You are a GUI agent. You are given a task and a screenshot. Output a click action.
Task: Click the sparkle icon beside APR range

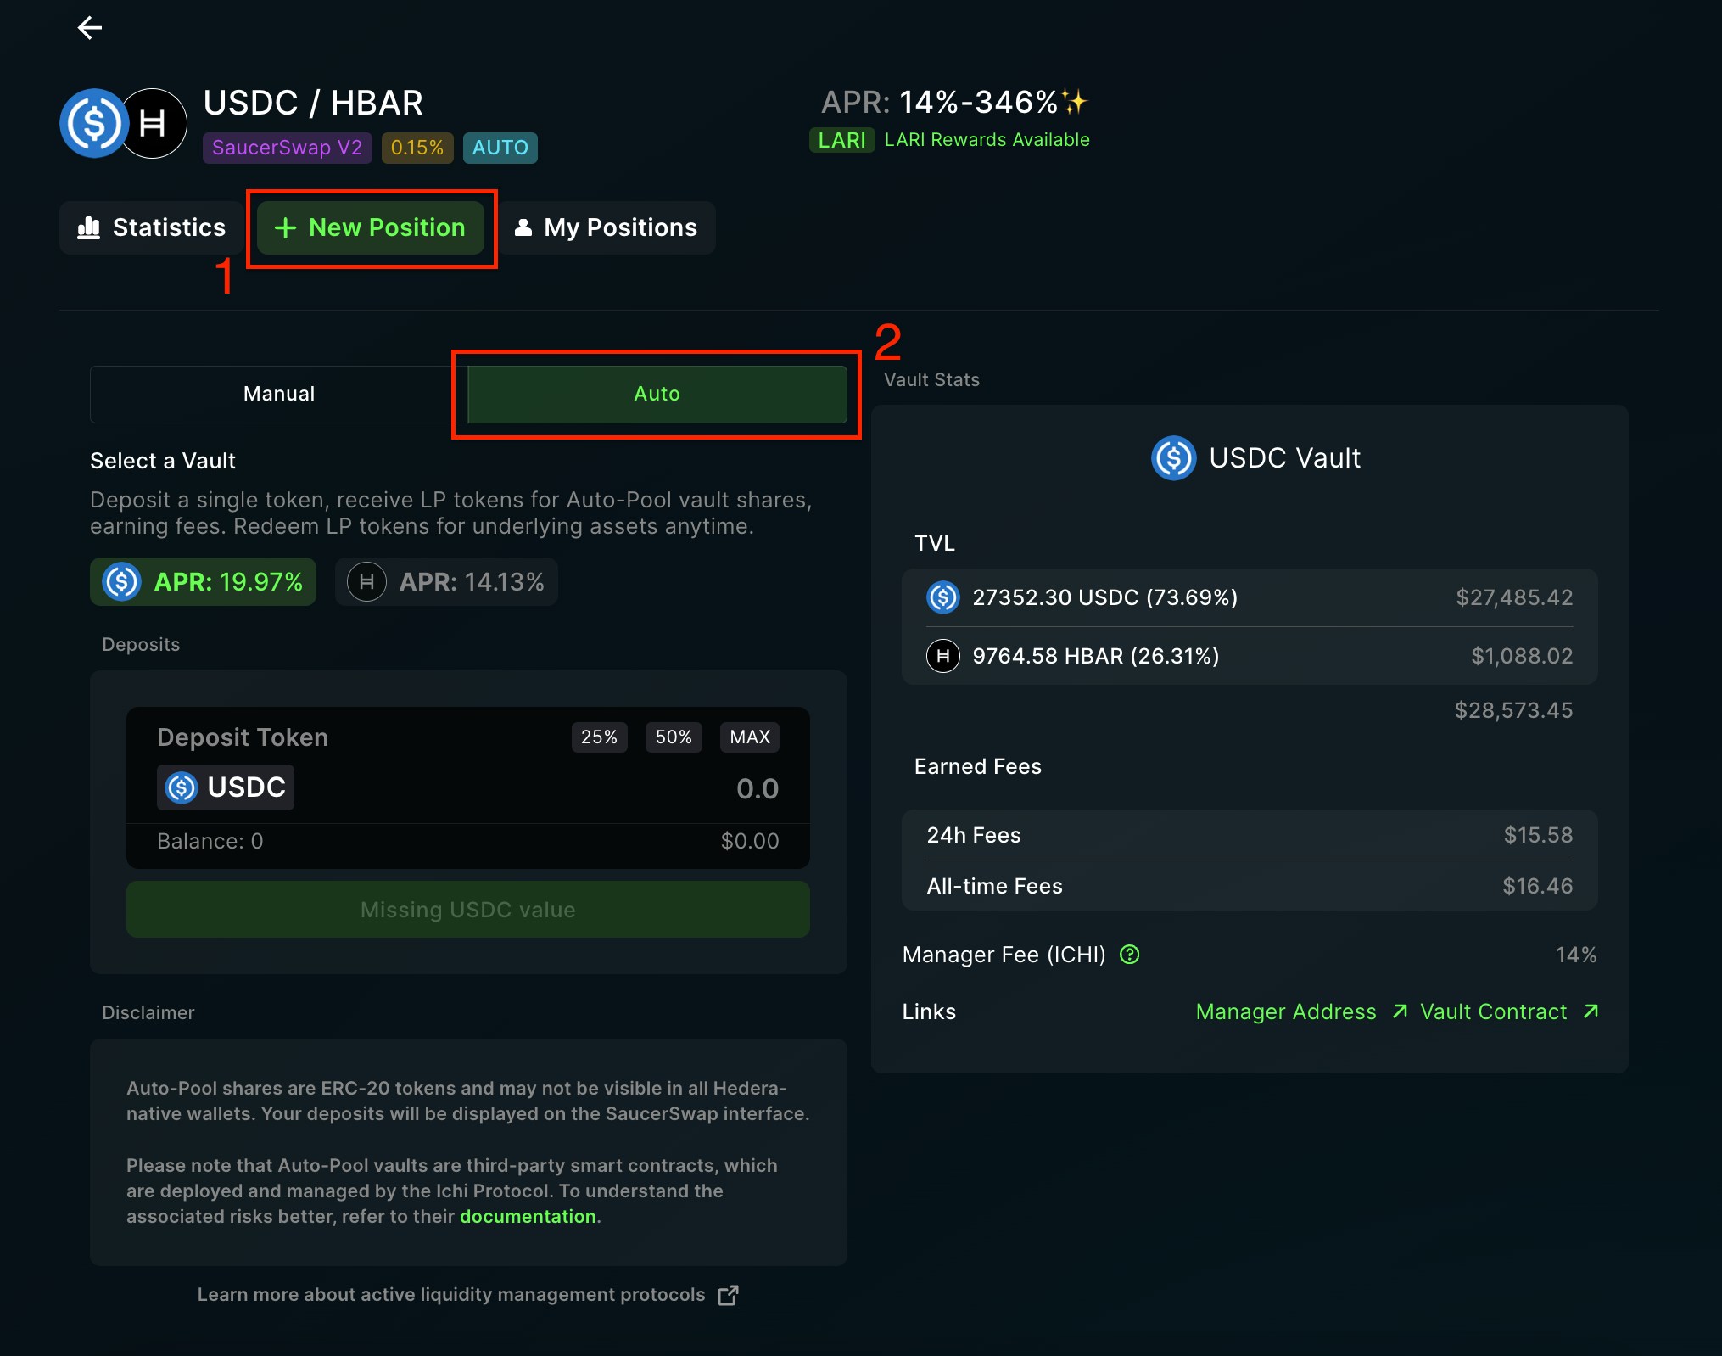(x=1076, y=103)
